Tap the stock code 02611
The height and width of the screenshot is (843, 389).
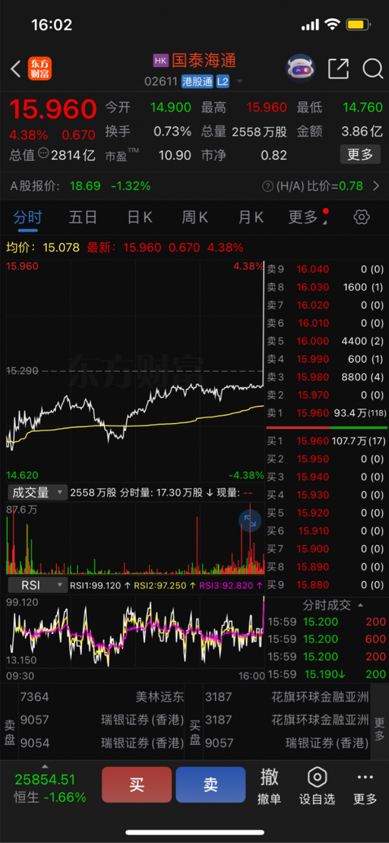click(161, 82)
